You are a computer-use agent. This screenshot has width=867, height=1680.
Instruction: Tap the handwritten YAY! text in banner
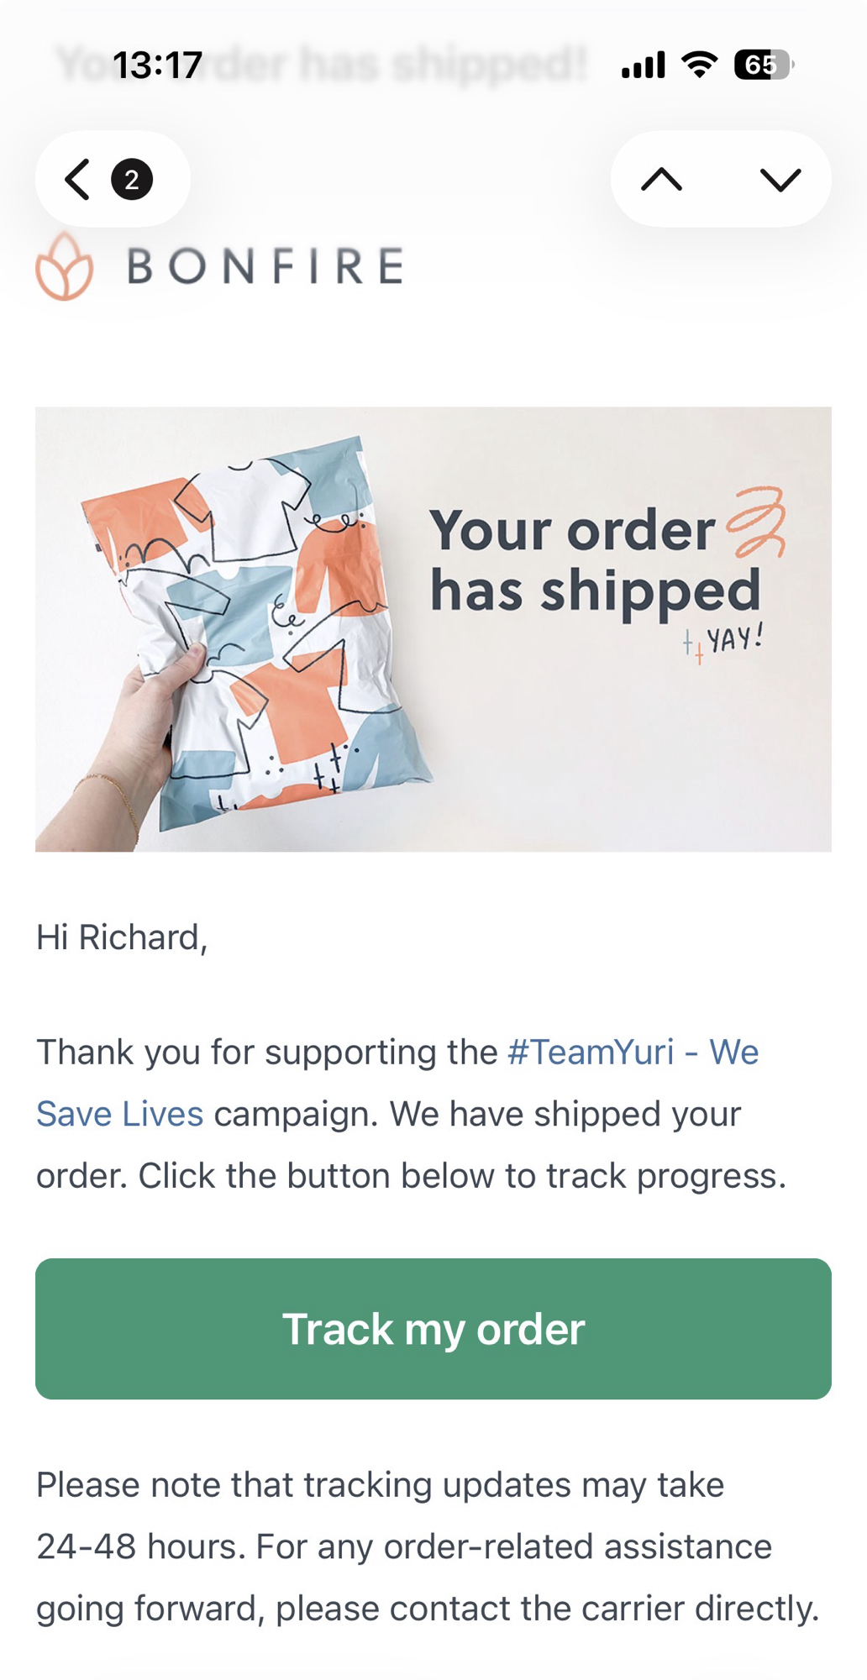(x=733, y=640)
